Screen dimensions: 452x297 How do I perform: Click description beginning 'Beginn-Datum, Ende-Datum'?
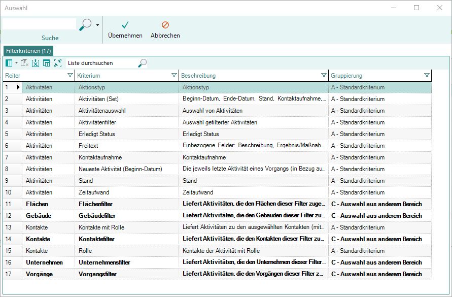[x=254, y=98]
